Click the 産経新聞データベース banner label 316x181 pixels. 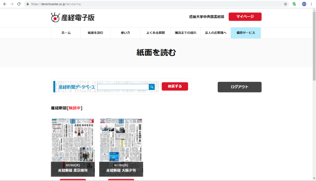coord(77,87)
